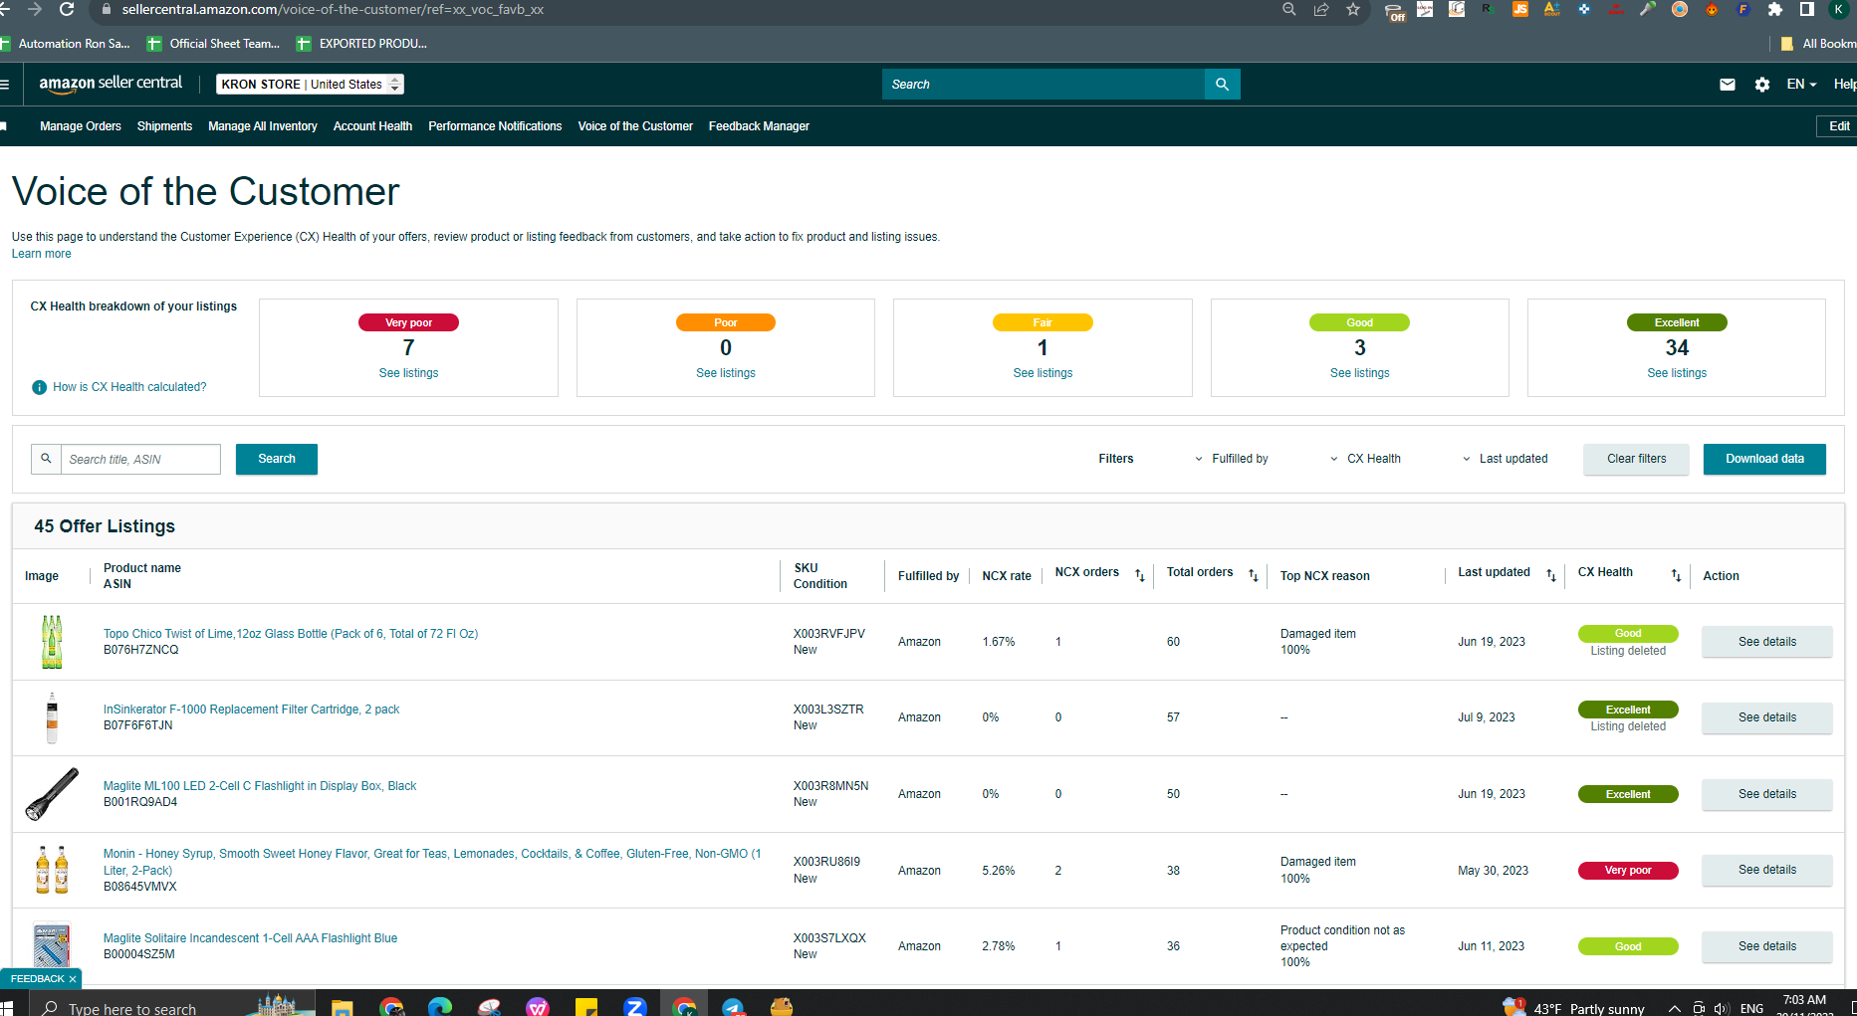Click the share page icon in address bar
This screenshot has width=1857, height=1016.
pos(1321,9)
